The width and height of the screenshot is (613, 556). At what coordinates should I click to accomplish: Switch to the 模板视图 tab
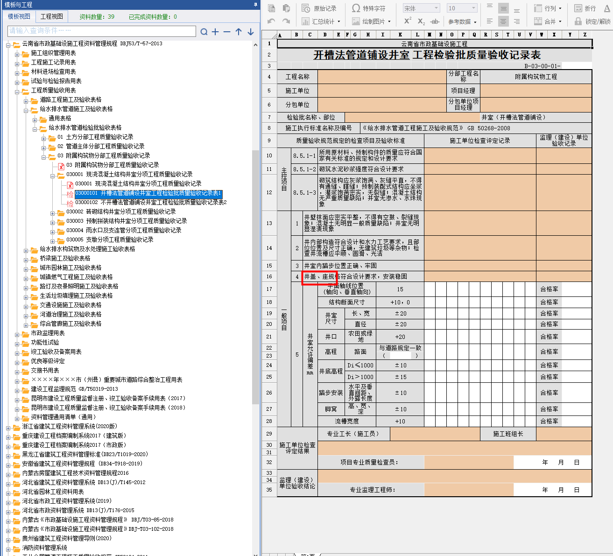point(19,16)
